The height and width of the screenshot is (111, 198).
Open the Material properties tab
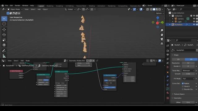168,93
